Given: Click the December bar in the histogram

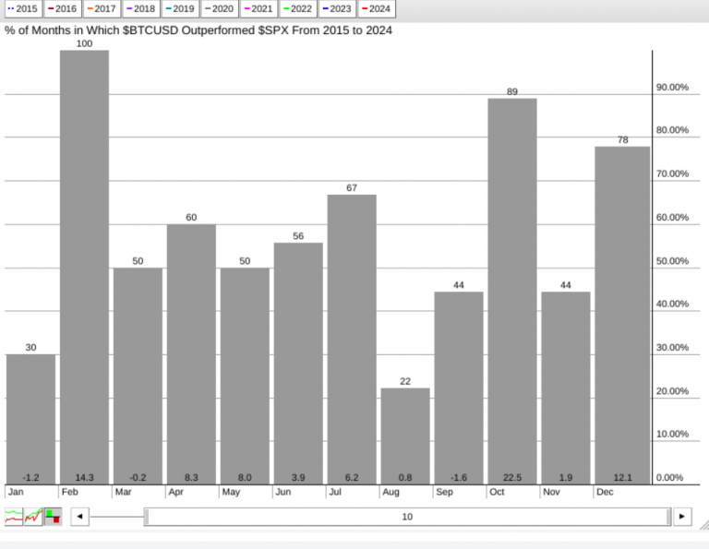Looking at the screenshot, I should (622, 315).
